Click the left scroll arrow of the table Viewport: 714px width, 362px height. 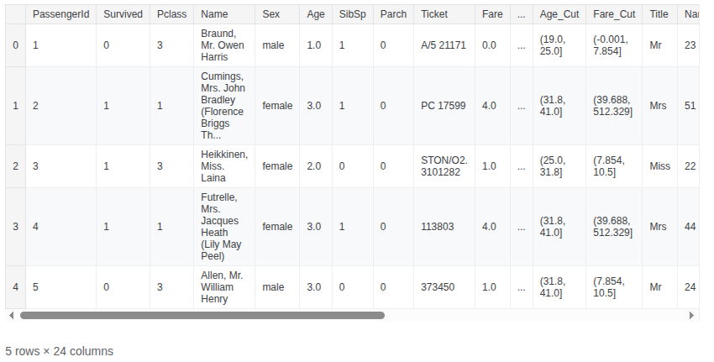[x=12, y=315]
